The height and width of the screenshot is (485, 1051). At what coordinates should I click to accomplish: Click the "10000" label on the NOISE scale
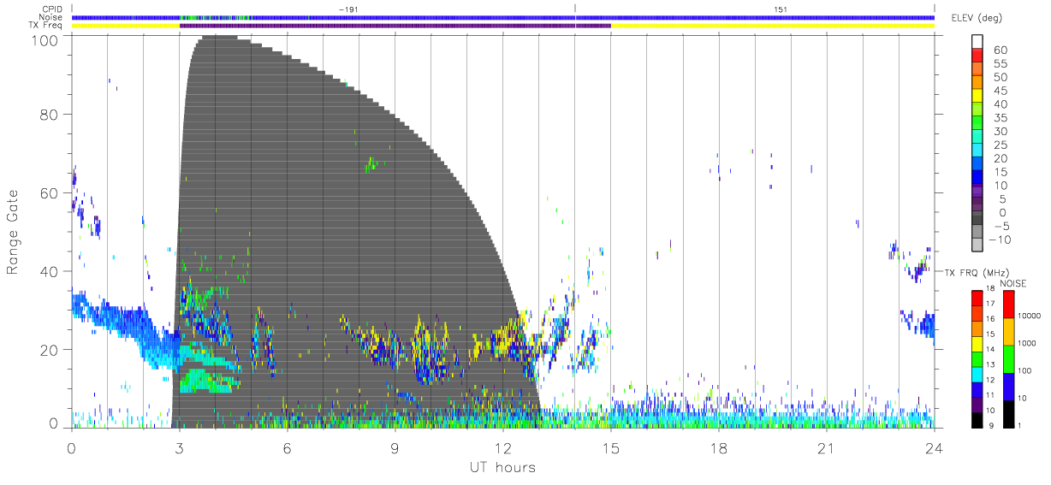click(x=1029, y=316)
